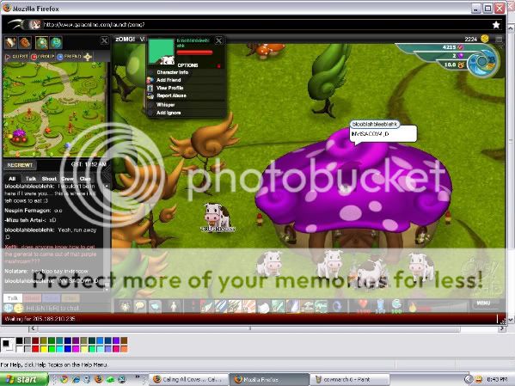Image resolution: width=515 pixels, height=386 pixels.
Task: Pick bright green in Paint's palette
Action: (x=52, y=348)
